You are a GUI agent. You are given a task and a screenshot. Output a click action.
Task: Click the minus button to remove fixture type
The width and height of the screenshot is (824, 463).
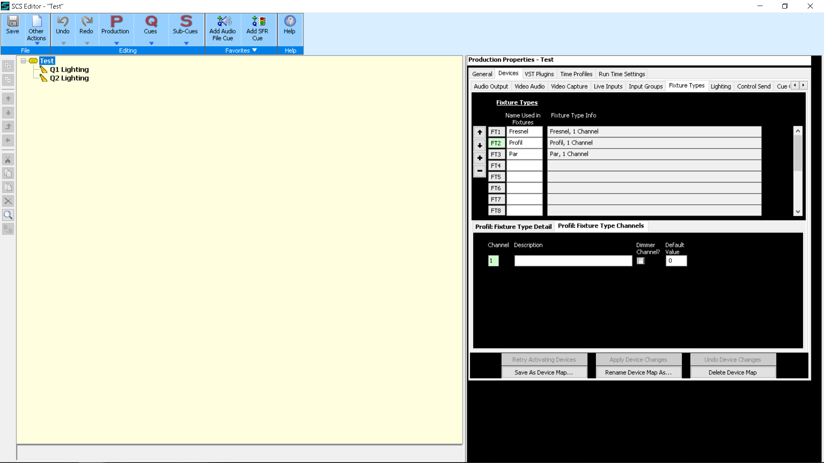[480, 171]
